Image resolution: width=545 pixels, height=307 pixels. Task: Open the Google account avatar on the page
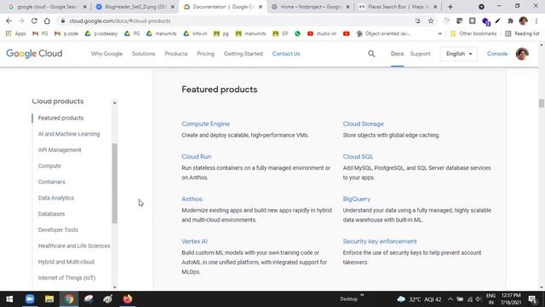point(522,54)
